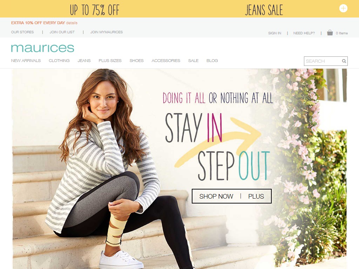Click the search magnifier icon
This screenshot has height=269, width=359.
[344, 61]
